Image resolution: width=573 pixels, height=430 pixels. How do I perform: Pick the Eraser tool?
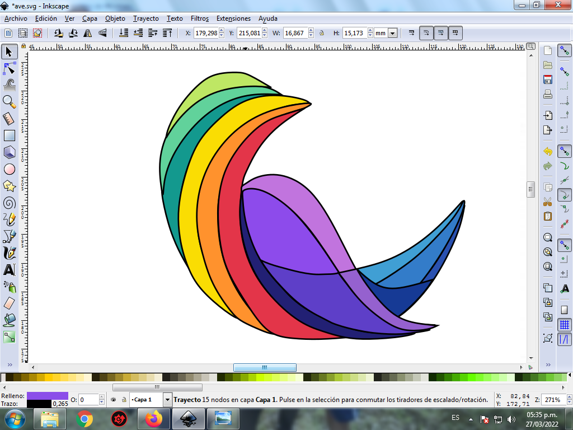coord(9,303)
